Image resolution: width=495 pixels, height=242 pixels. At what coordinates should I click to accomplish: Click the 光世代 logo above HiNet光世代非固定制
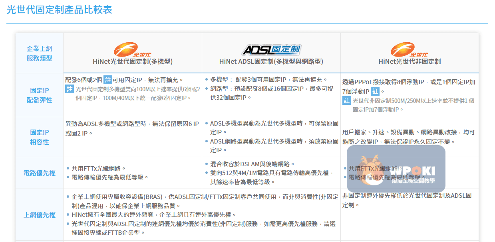pyautogui.click(x=409, y=50)
